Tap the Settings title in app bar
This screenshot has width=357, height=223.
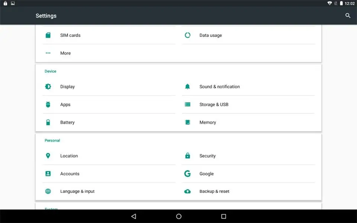coord(46,16)
